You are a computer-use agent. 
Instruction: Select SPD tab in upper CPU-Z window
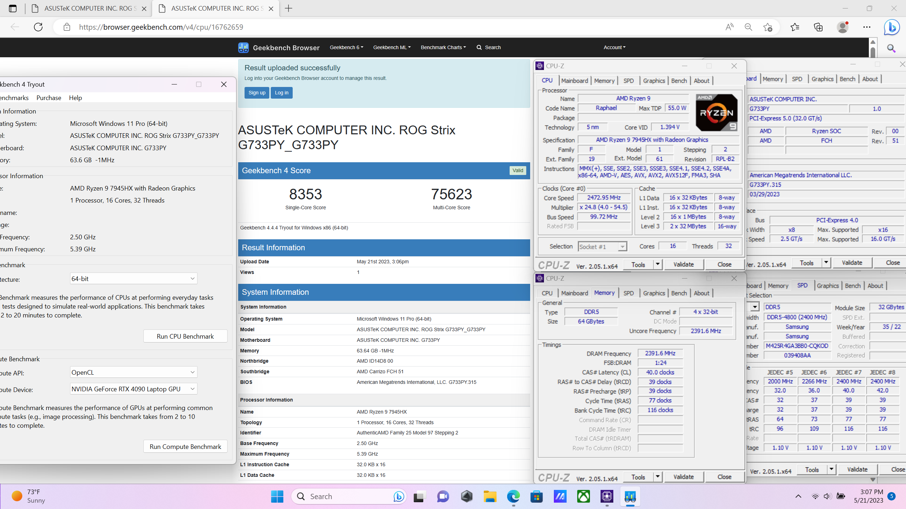(x=629, y=81)
